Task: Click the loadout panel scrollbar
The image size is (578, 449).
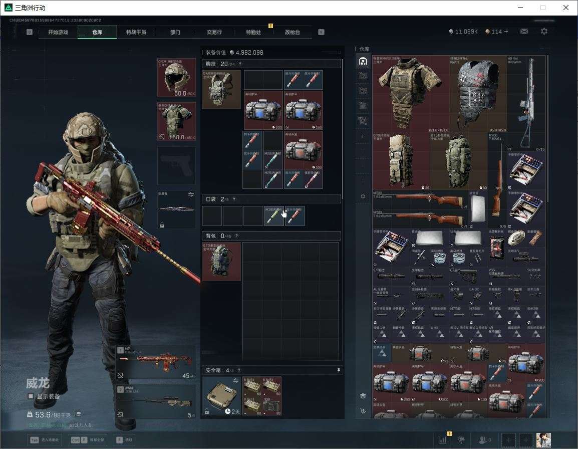Action: point(343,129)
